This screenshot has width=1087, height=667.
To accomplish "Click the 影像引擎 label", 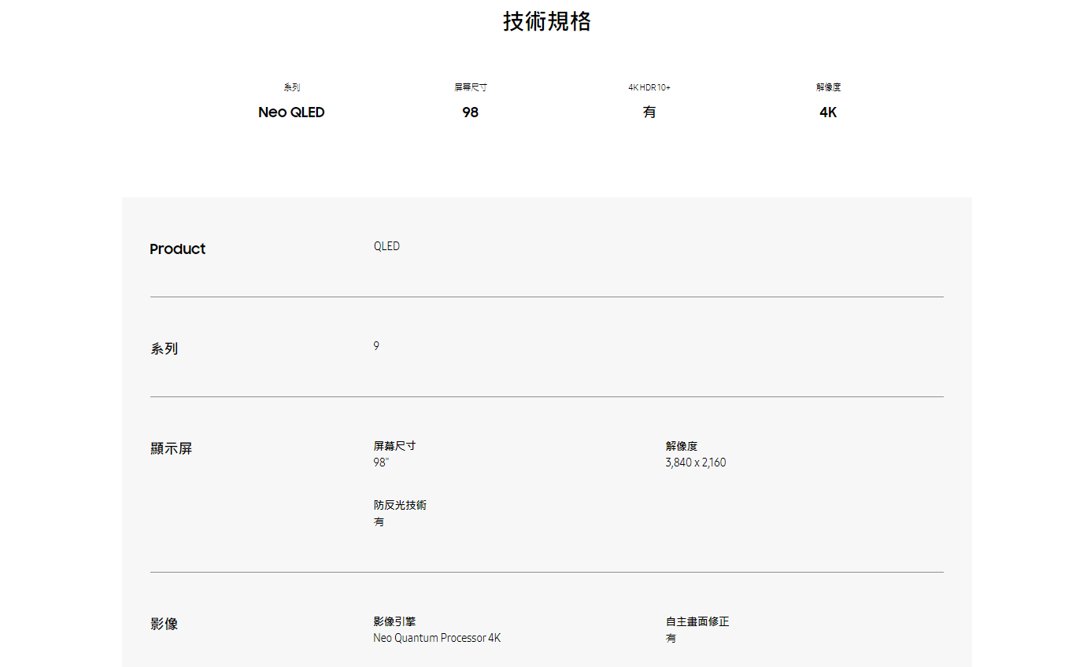I will [394, 621].
